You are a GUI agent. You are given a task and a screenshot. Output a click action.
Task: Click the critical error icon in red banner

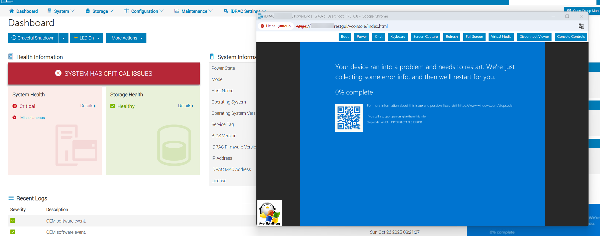pos(58,73)
